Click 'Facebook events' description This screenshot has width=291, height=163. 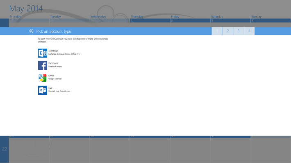pyautogui.click(x=55, y=67)
